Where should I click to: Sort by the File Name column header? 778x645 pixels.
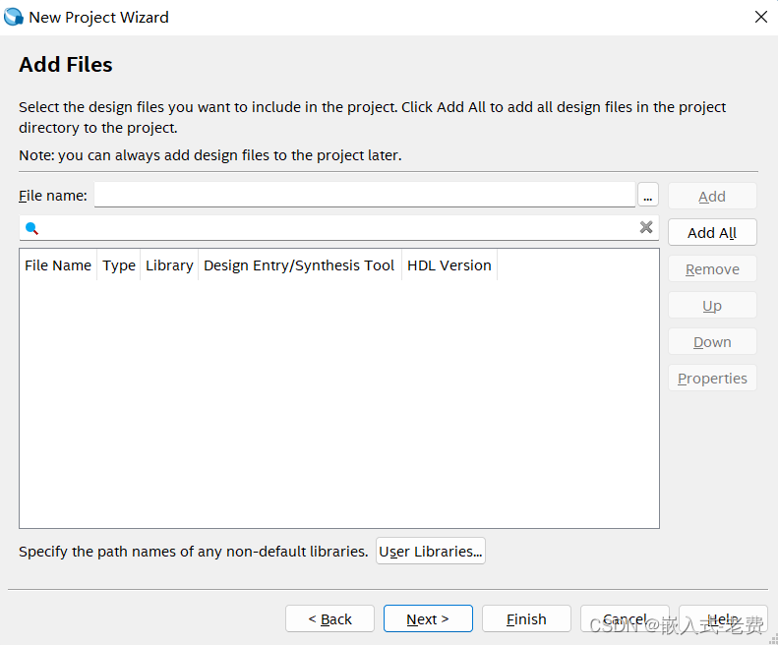[x=58, y=265]
